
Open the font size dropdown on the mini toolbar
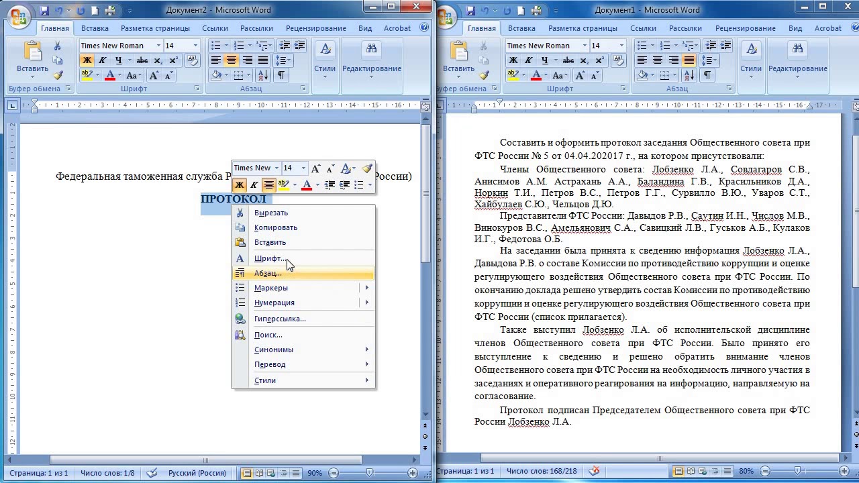tap(303, 168)
